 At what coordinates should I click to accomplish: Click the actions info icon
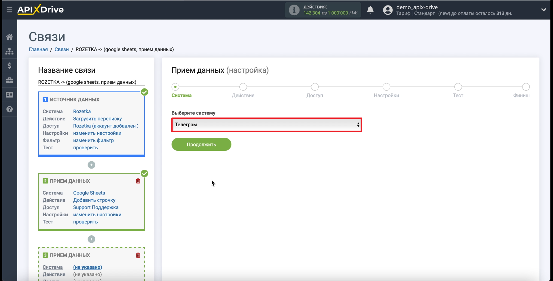(294, 10)
